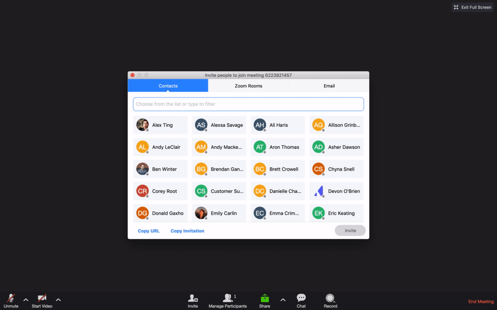
Task: Click Exit Full Screen button
Action: pyautogui.click(x=472, y=7)
